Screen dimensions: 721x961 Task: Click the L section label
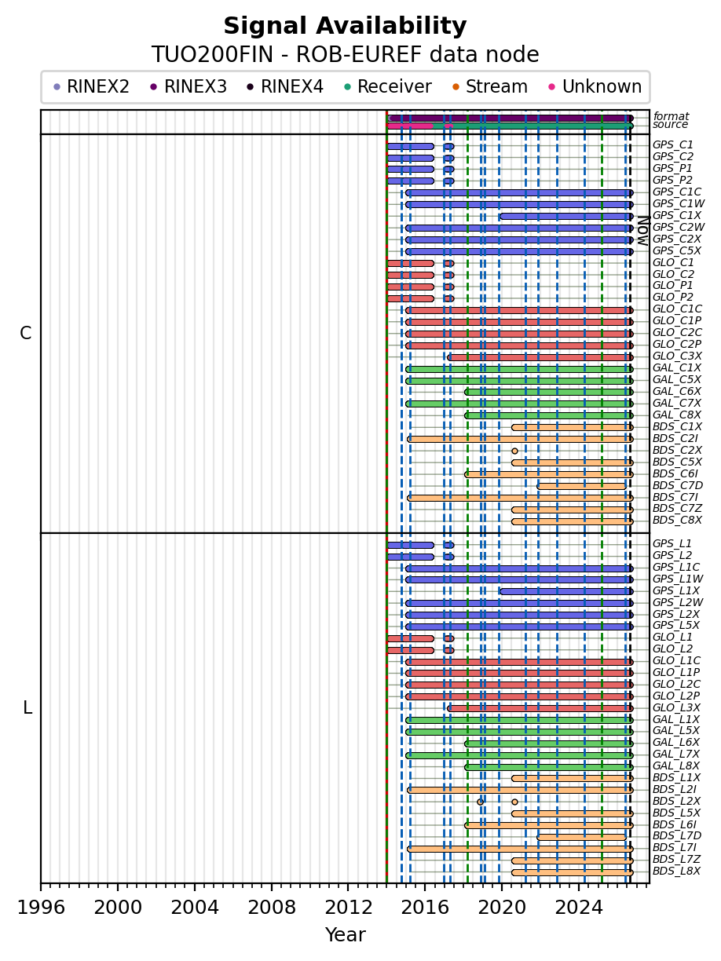click(27, 708)
